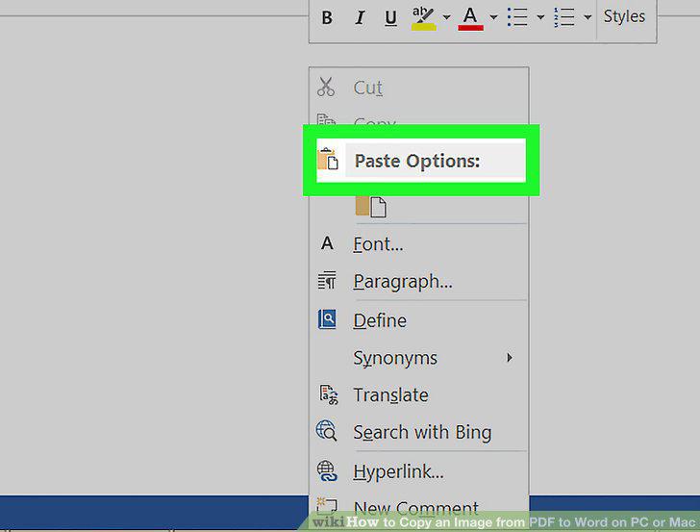Viewport: 700px width, 532px height.
Task: Open Styles in mini toolbar
Action: [624, 16]
